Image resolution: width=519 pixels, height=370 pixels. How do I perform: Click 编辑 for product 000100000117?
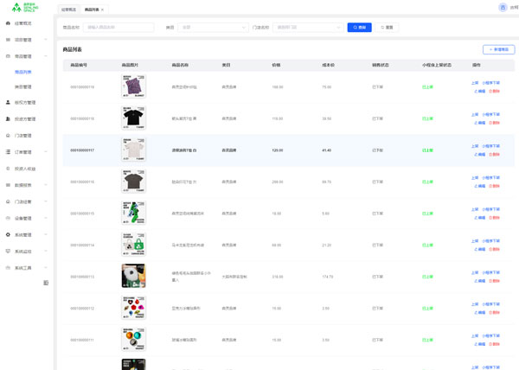point(480,154)
